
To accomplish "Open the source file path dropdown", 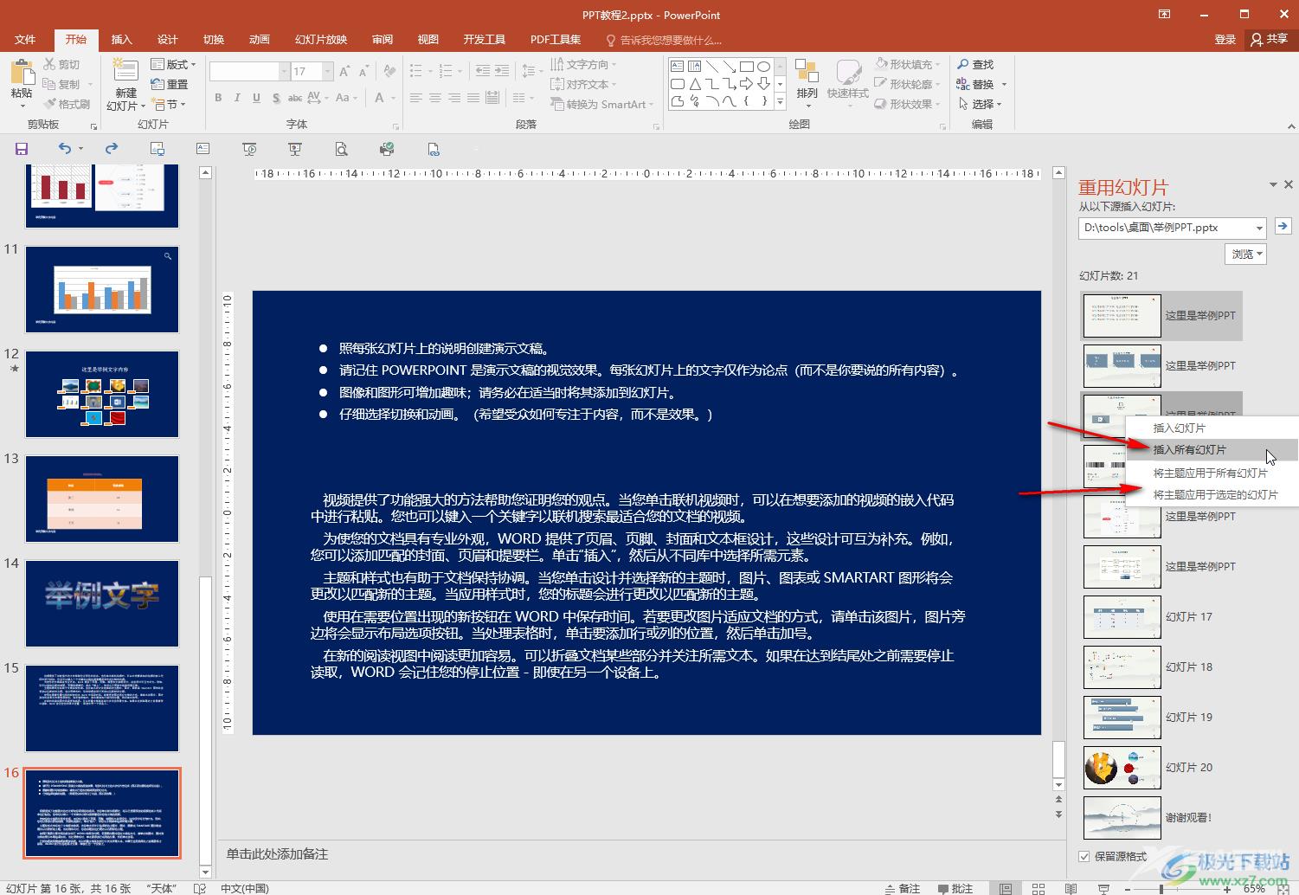I will coord(1259,228).
